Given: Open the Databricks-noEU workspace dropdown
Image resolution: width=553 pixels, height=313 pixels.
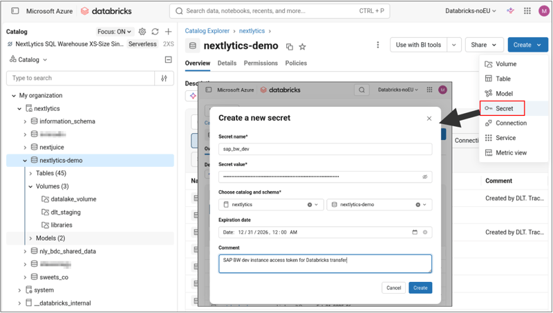Looking at the screenshot, I should pos(471,11).
